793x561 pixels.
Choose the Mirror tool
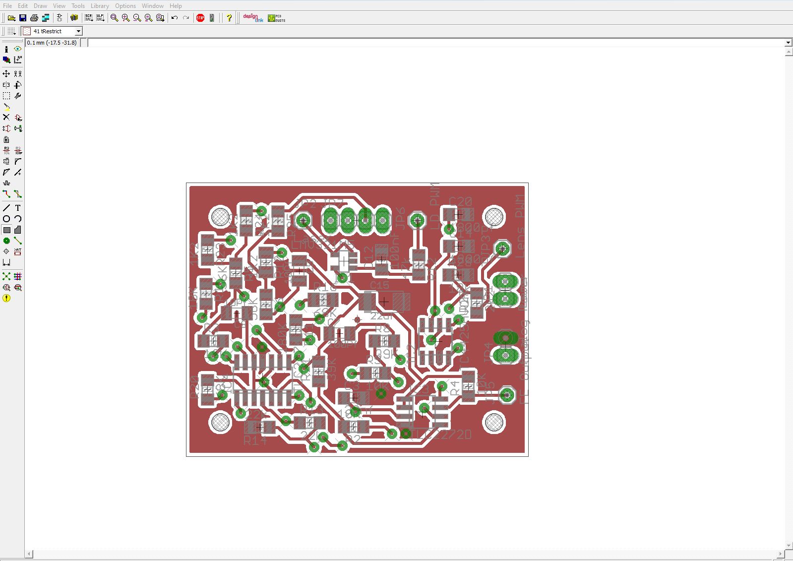(6, 85)
